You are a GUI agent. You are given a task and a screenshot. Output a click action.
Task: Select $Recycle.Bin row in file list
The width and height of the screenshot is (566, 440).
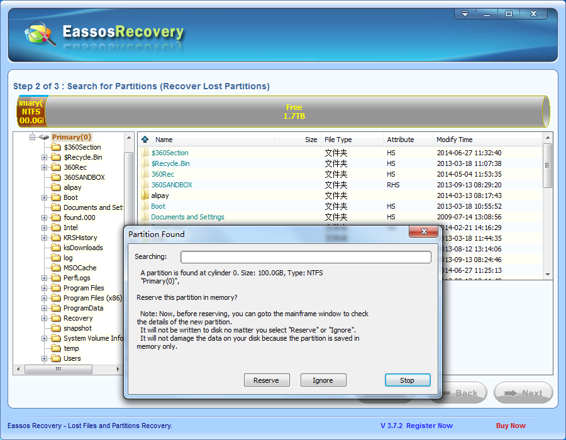pyautogui.click(x=340, y=163)
